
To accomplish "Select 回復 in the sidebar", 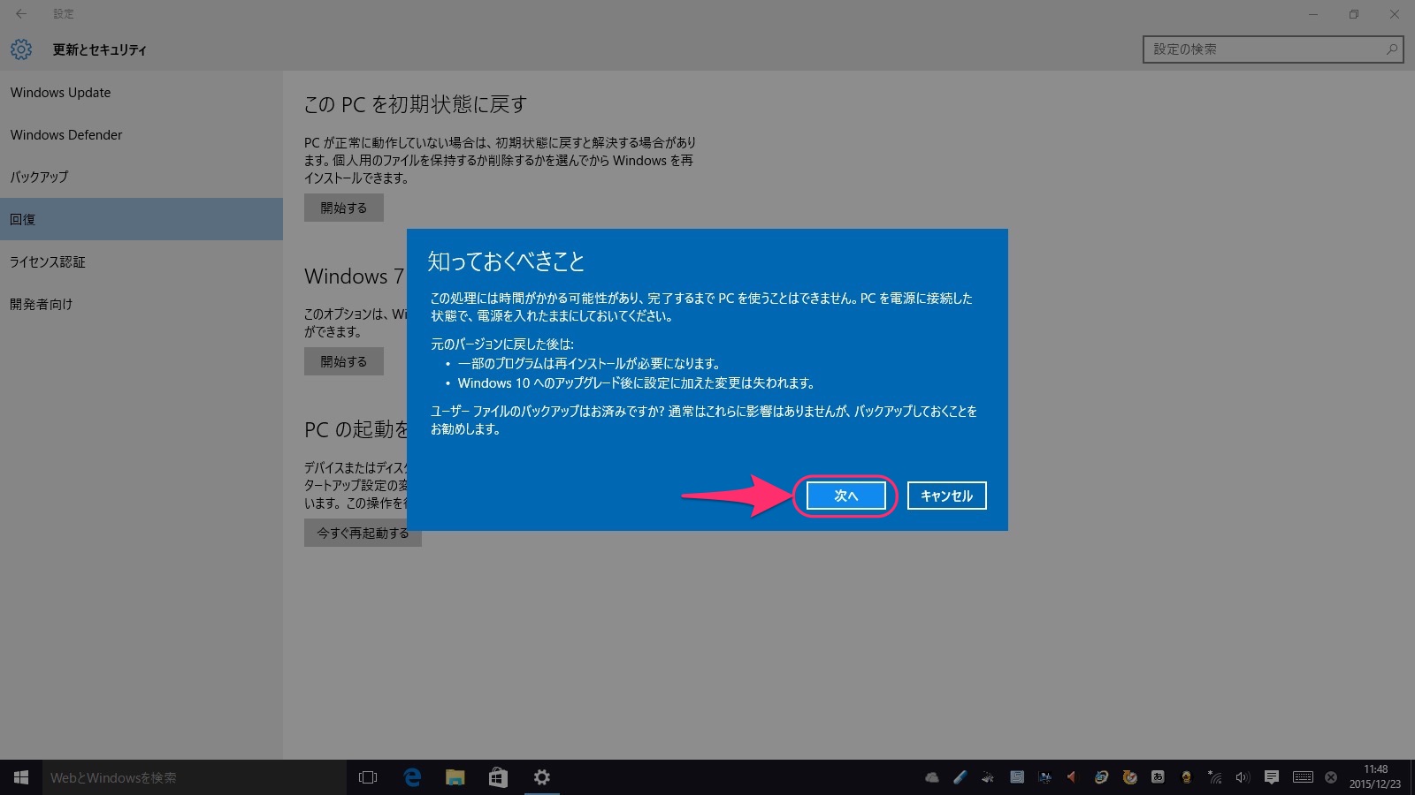I will point(141,219).
